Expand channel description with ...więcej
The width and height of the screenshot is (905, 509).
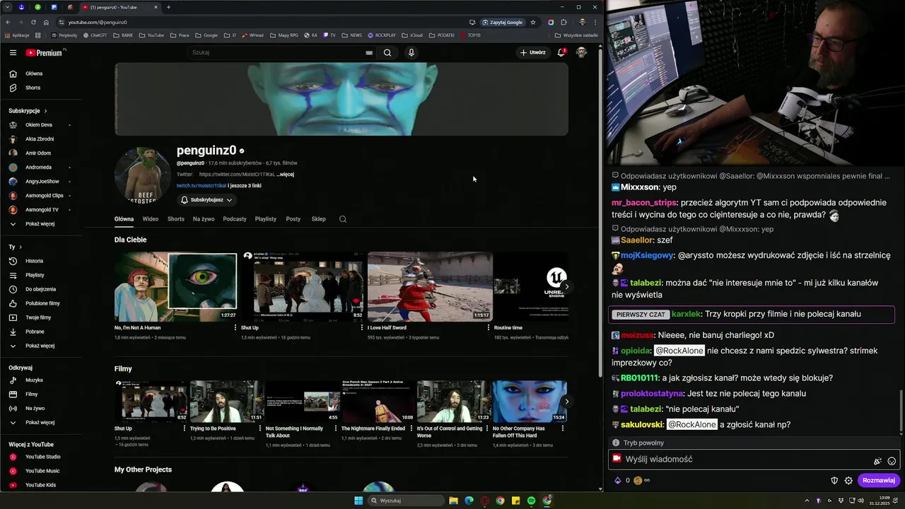pos(285,174)
